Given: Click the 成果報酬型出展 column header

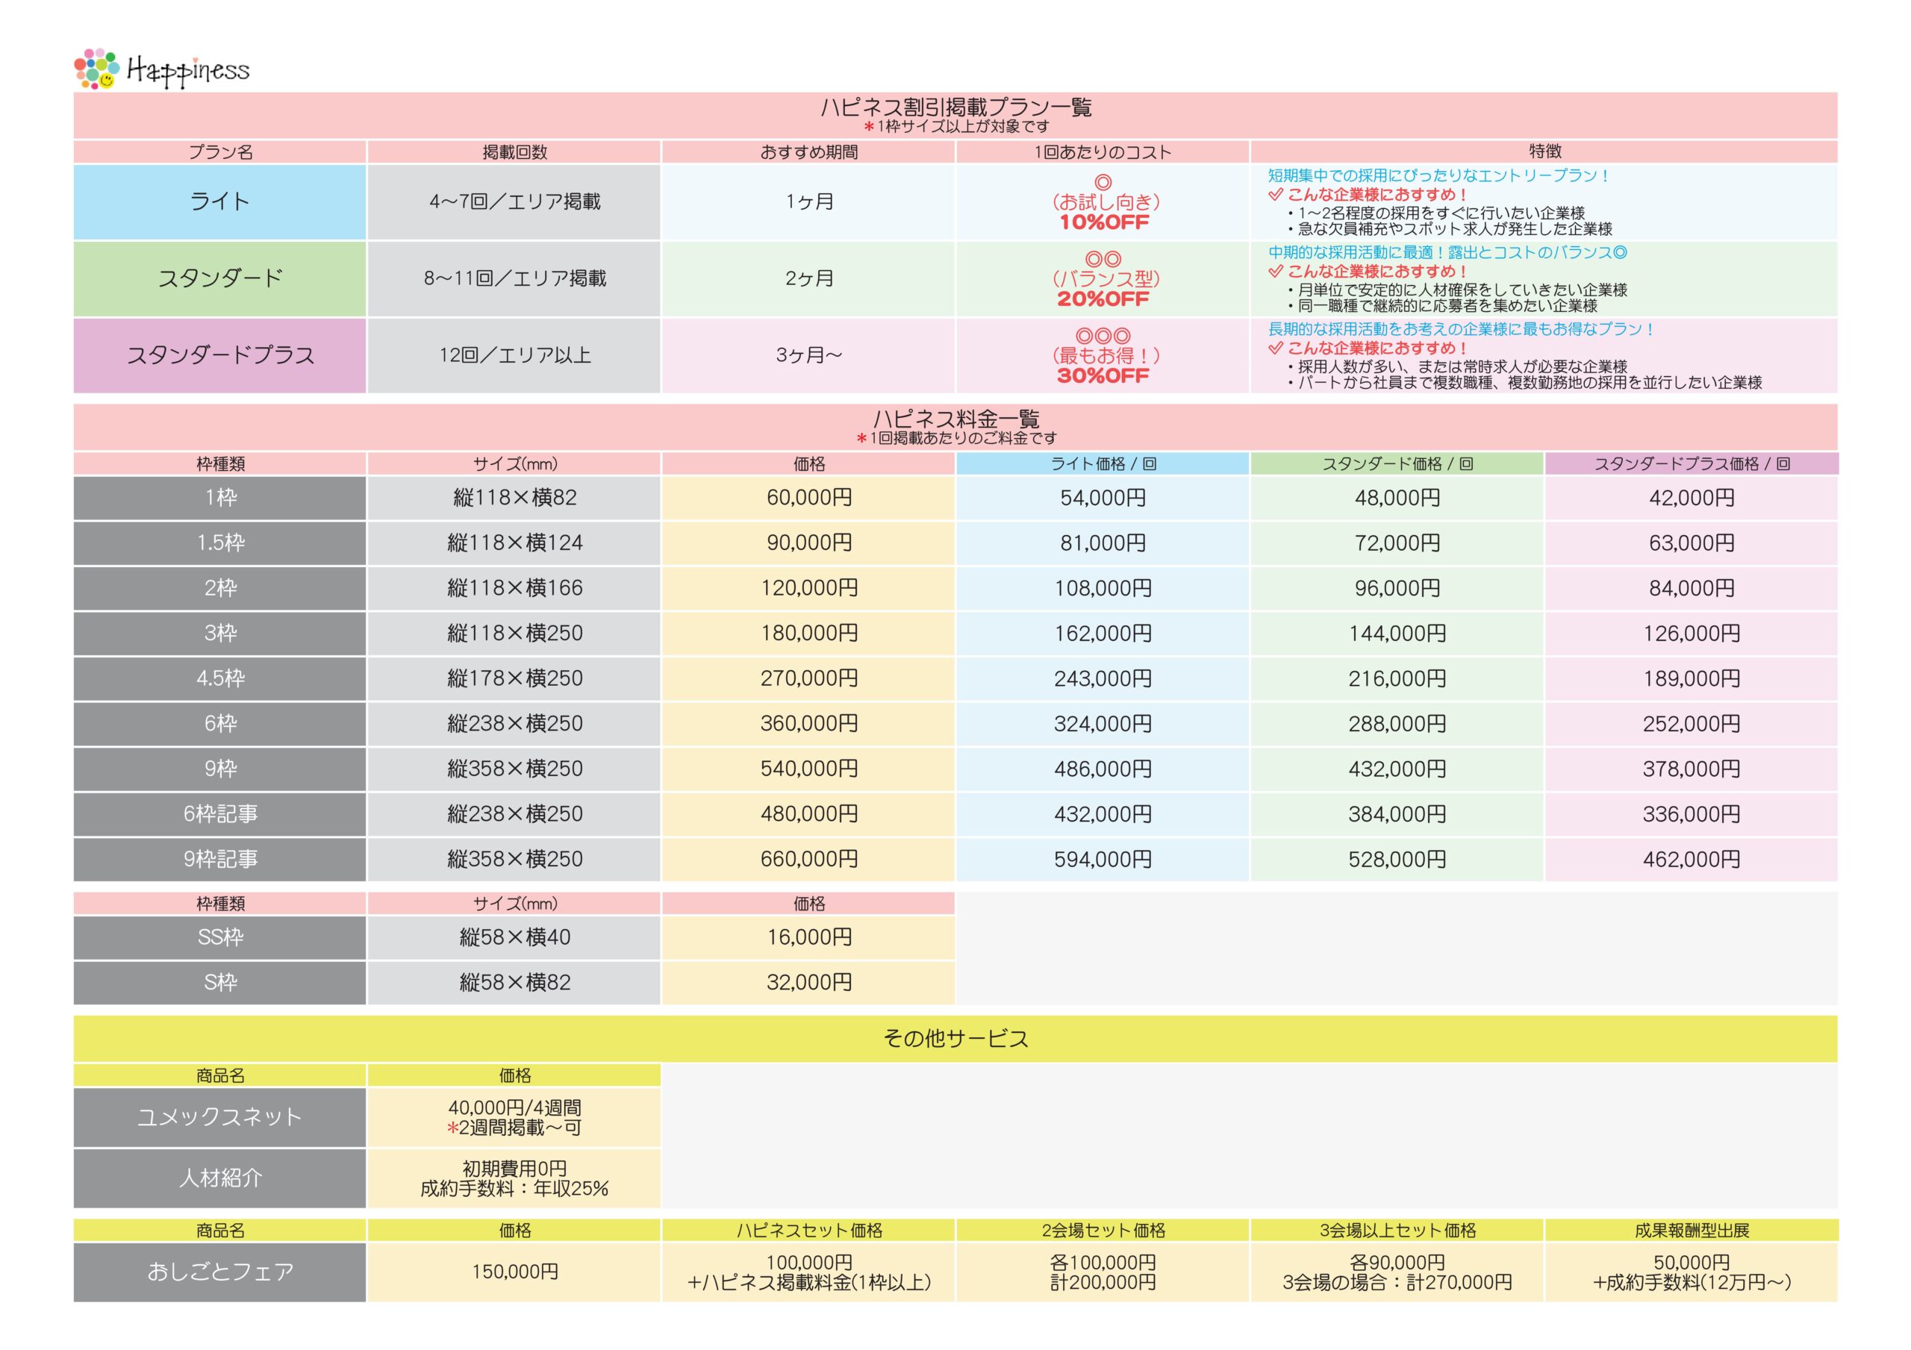Looking at the screenshot, I should (x=1692, y=1230).
